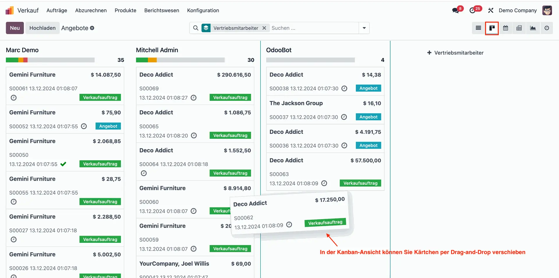Click red segment of Marc Demo progress bar

(x=25, y=60)
